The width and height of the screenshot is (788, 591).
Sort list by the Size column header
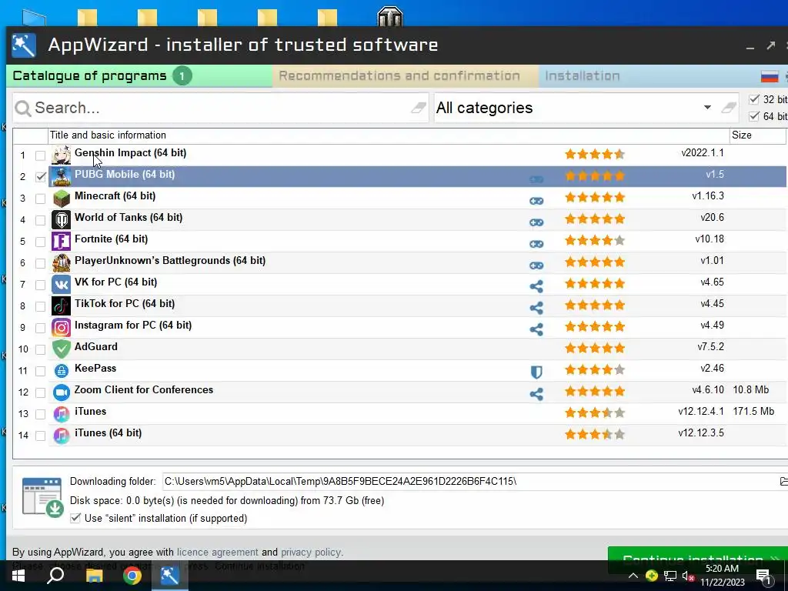pos(757,135)
